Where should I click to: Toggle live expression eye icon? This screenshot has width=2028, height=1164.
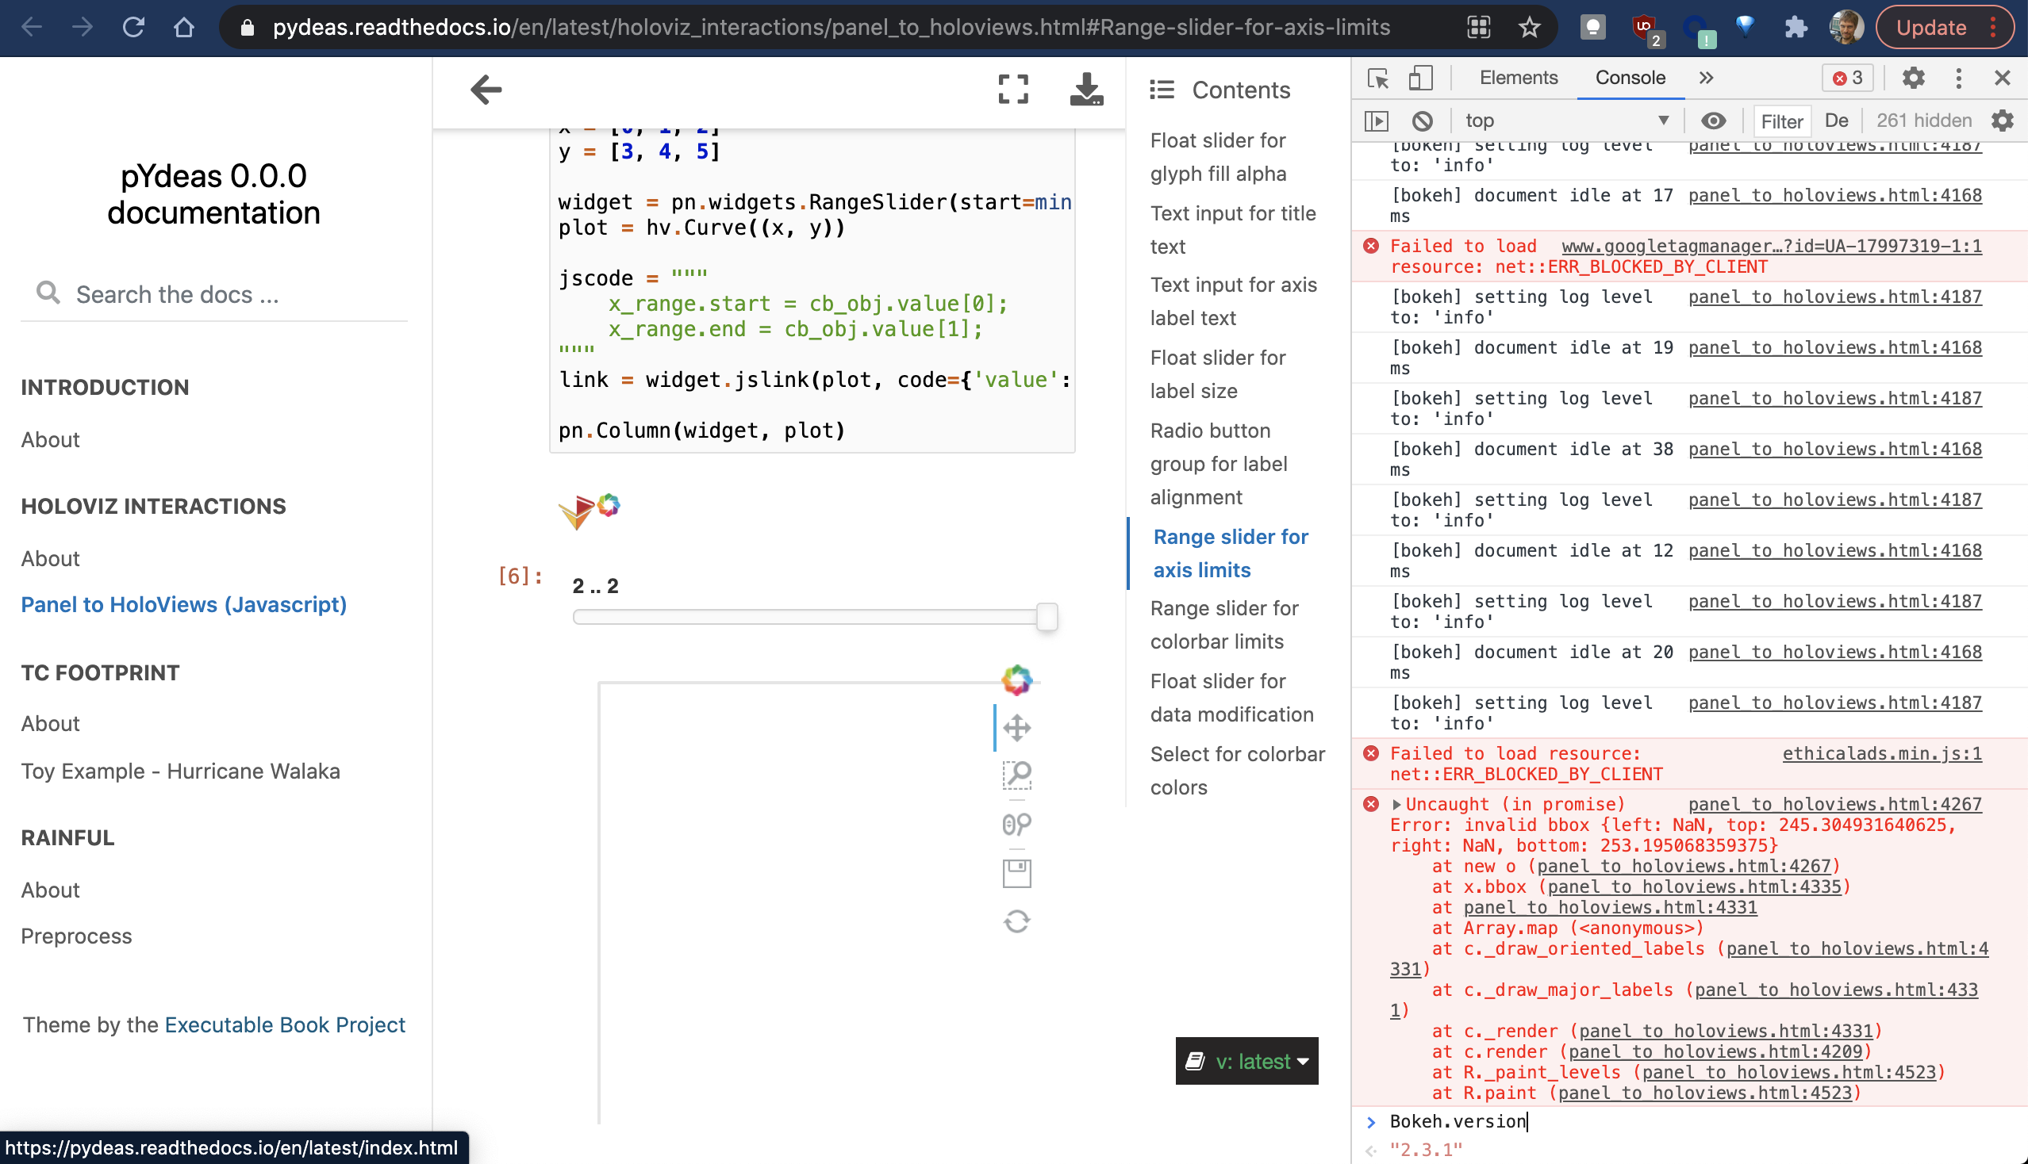1713,121
